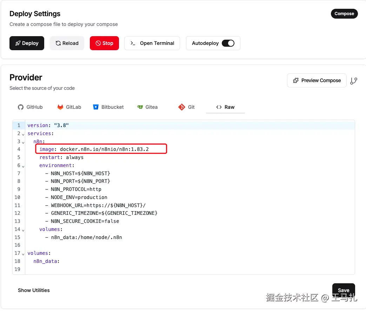Click the Bitbucket bucket icon
The height and width of the screenshot is (311, 366).
[x=96, y=107]
